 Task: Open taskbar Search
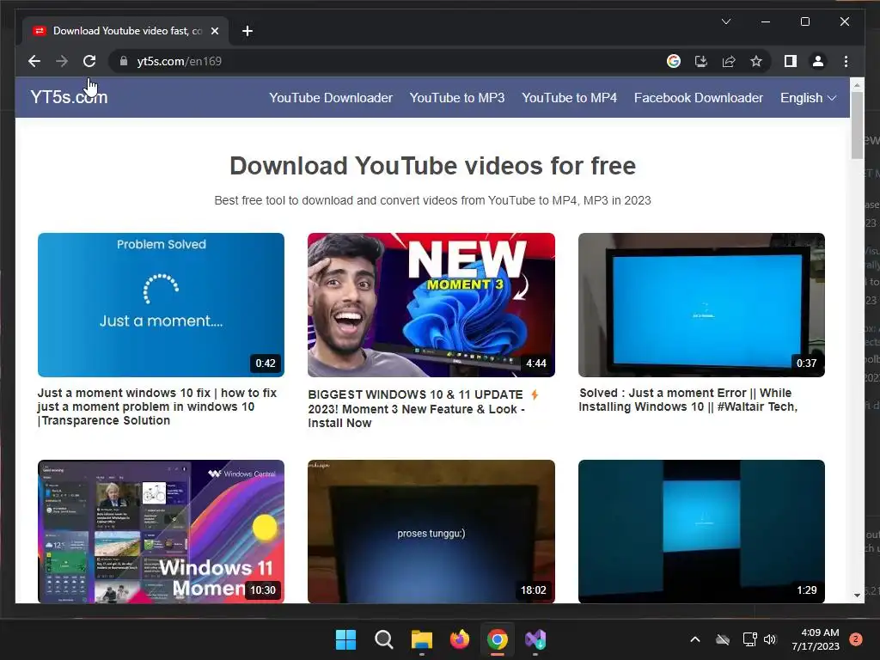[x=384, y=639]
